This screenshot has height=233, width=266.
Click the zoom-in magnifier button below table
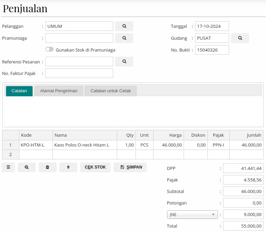[x=26, y=167]
